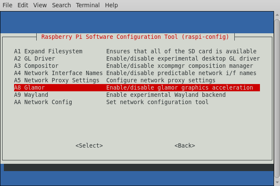Select A2 GL Driver option
Screen dimensions: 280x186
[x=137, y=58]
